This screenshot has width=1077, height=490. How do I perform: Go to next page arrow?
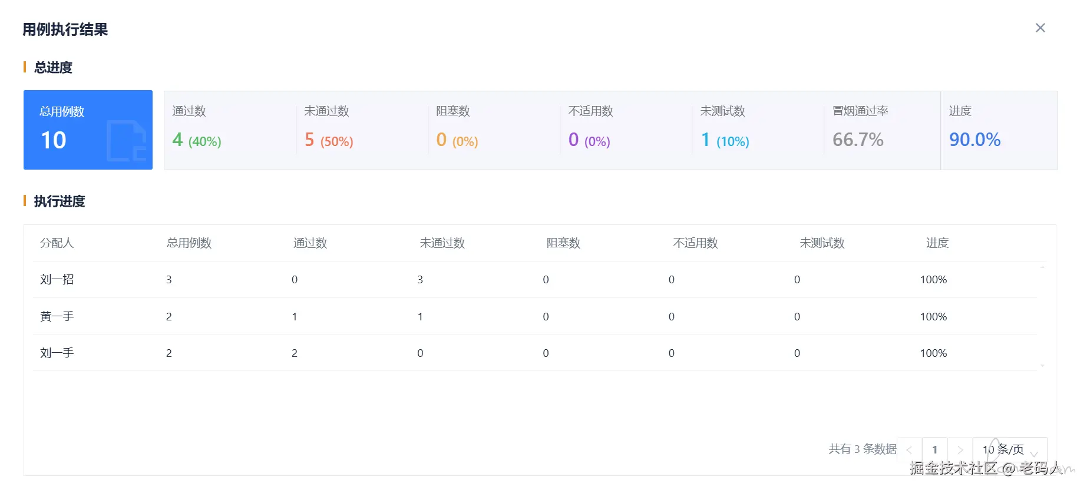960,450
